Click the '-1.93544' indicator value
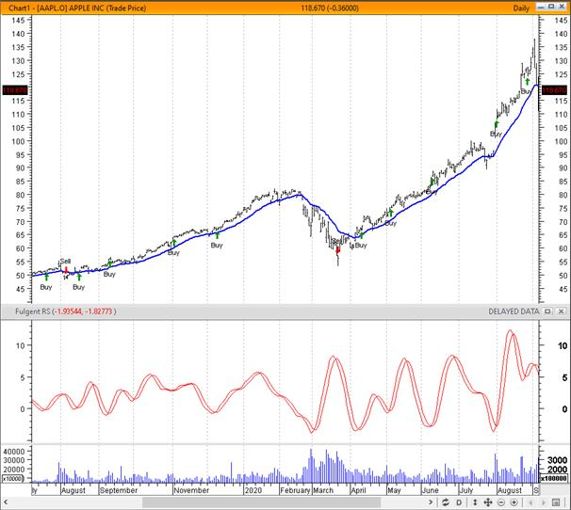The image size is (571, 510). tap(69, 311)
